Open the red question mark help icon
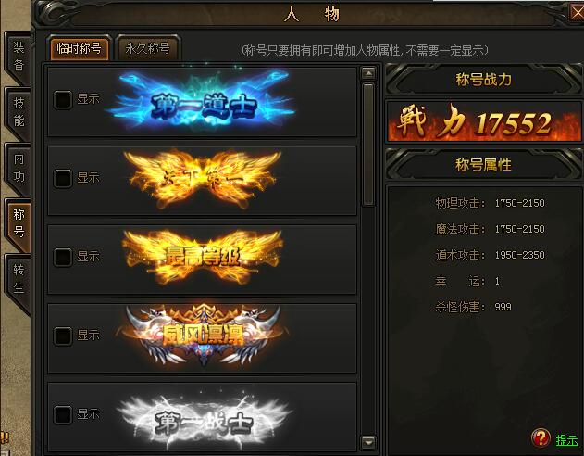The width and height of the screenshot is (584, 456). coord(541,438)
